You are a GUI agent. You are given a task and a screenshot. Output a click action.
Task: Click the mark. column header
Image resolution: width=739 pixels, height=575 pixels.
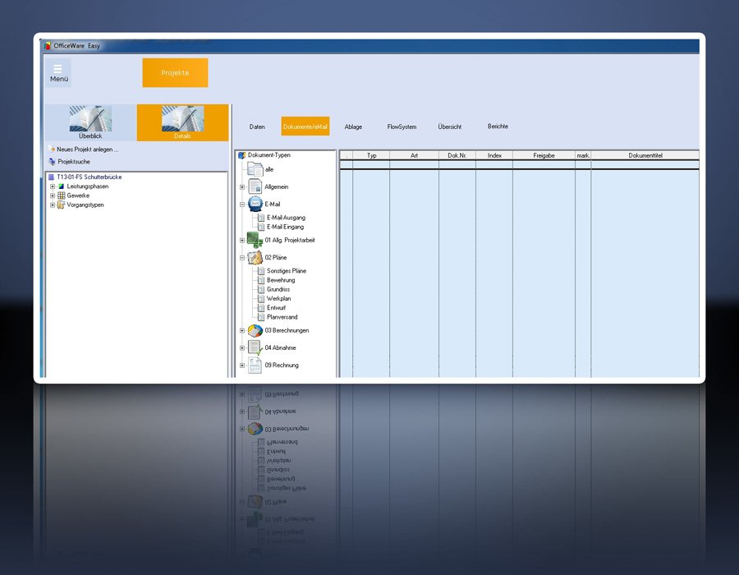pos(583,155)
